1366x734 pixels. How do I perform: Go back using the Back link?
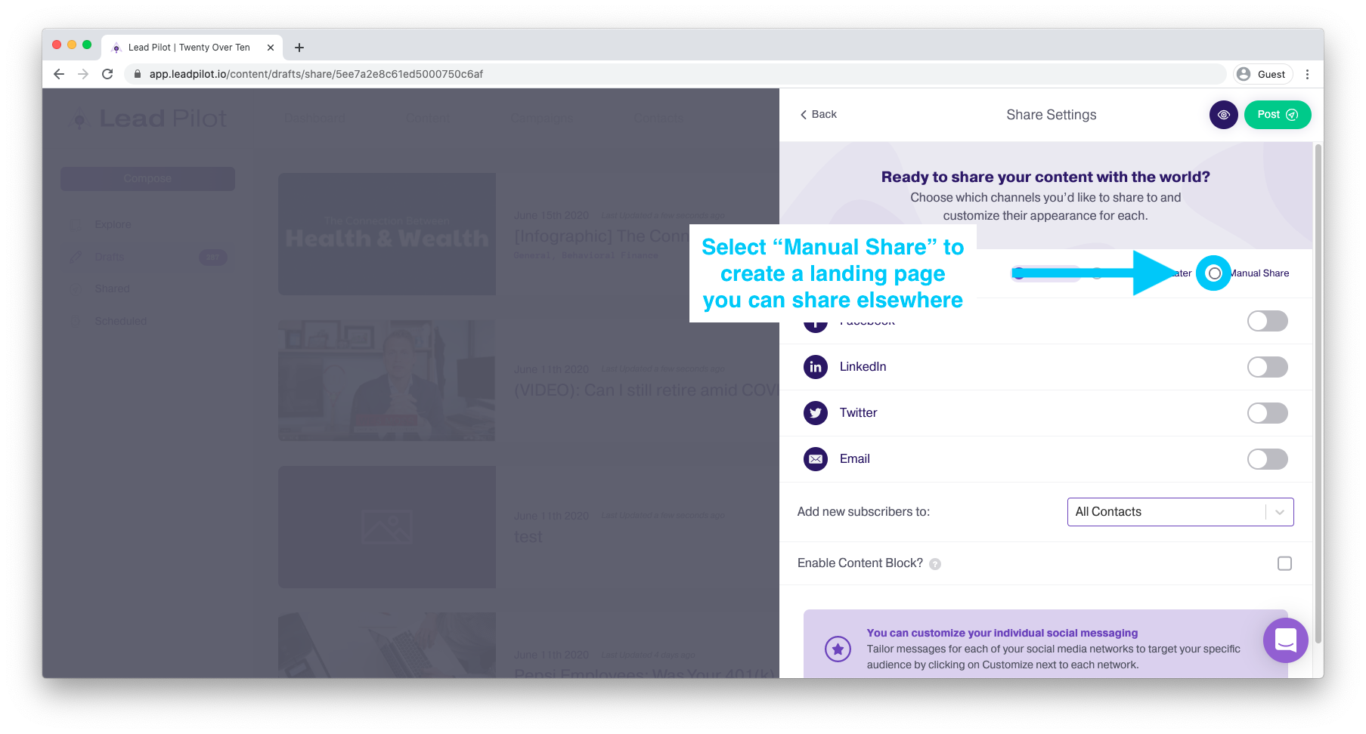point(819,115)
